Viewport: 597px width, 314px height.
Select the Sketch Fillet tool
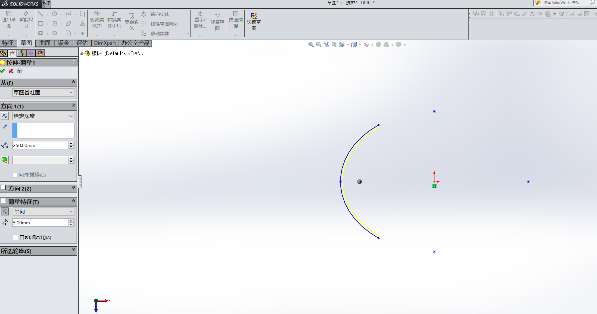click(68, 33)
